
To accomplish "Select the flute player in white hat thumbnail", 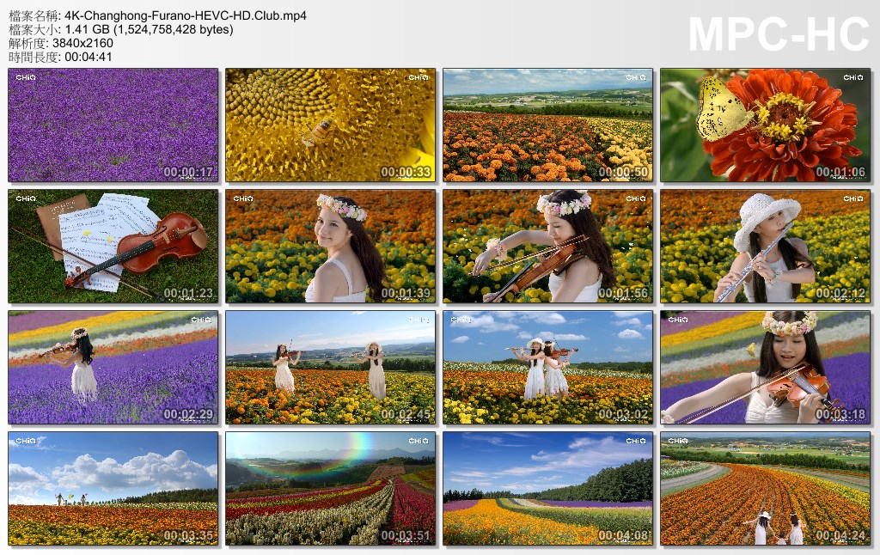I will tap(766, 247).
